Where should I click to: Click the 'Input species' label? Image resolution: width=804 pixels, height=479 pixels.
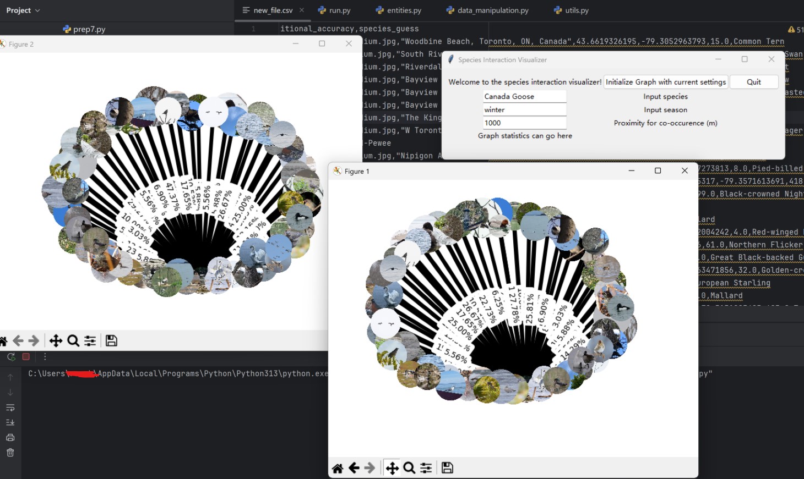click(x=665, y=96)
